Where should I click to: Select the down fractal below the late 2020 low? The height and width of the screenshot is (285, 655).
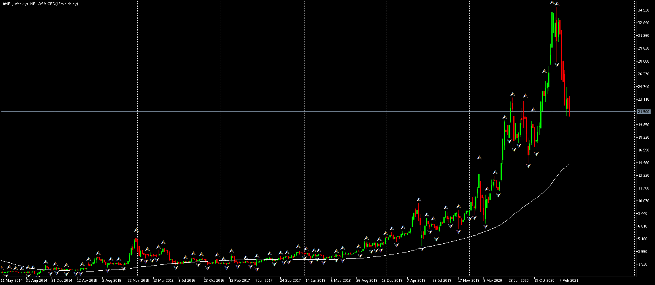528,166
